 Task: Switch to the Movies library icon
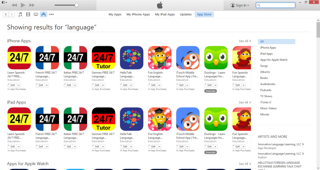pos(28,14)
